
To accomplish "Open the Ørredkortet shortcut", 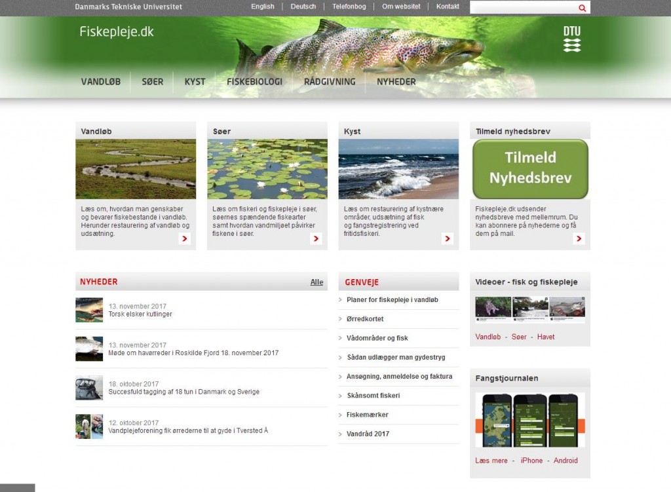I will pos(365,319).
